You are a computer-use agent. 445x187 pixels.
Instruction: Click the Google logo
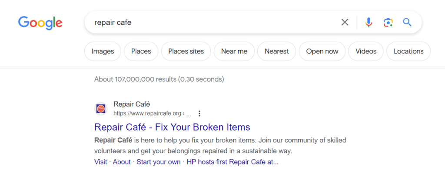[40, 23]
